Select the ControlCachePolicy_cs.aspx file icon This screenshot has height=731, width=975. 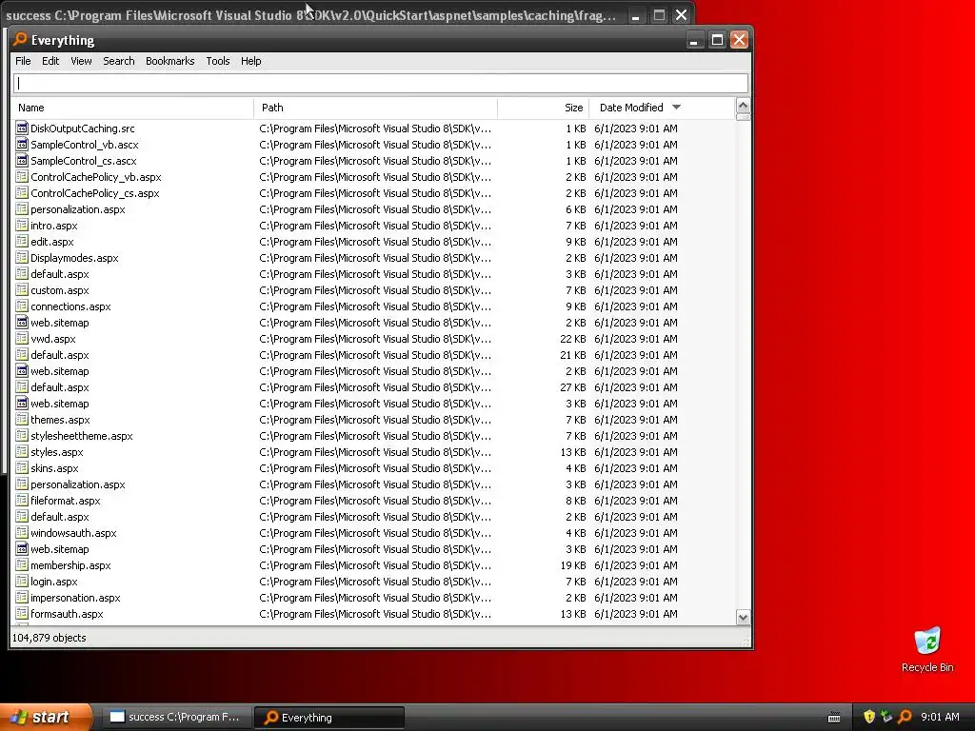point(22,192)
